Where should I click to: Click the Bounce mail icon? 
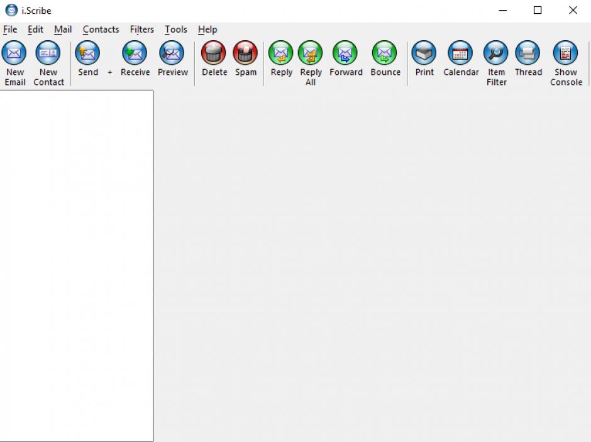[x=385, y=54]
